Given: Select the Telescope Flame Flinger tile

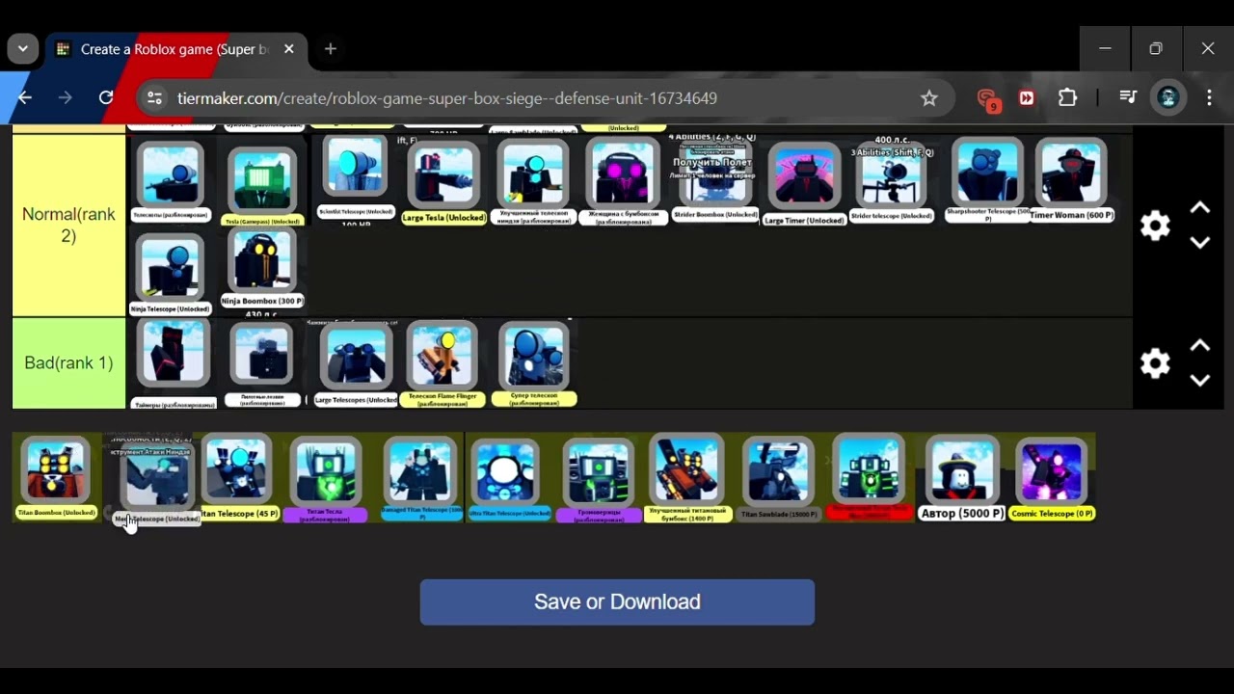Looking at the screenshot, I should click(443, 364).
